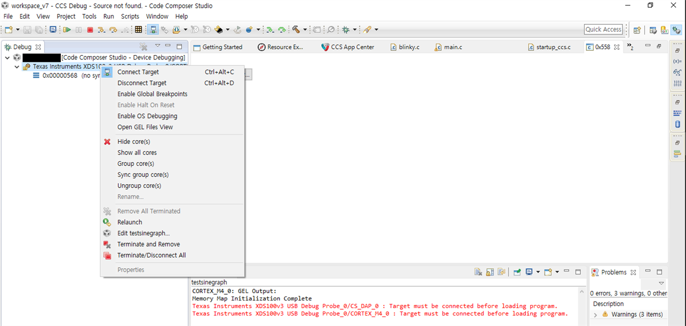Image resolution: width=686 pixels, height=326 pixels.
Task: Open the Problems view menu triangle
Action: (661, 283)
